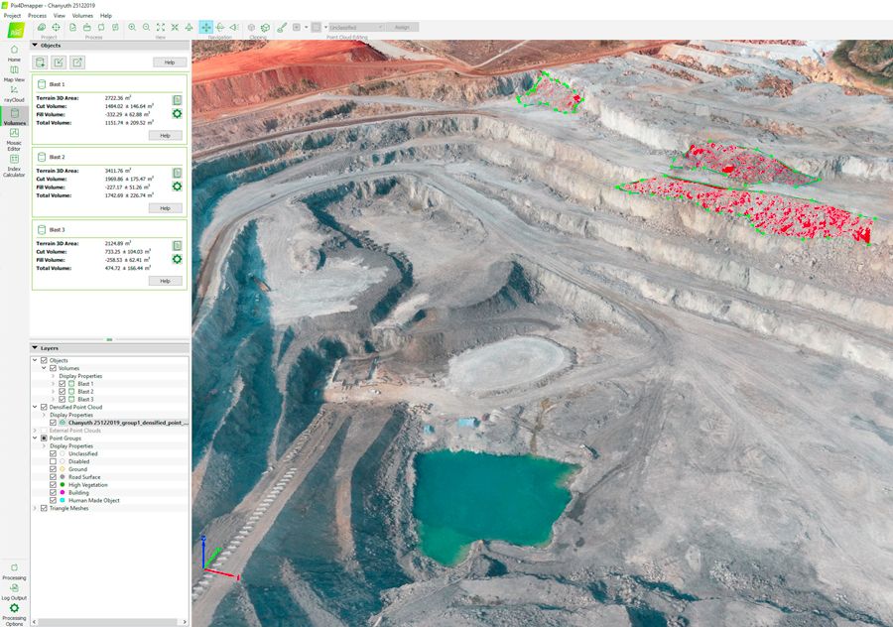The image size is (893, 627).
Task: Select the first person navigation icon
Action: pos(234,27)
